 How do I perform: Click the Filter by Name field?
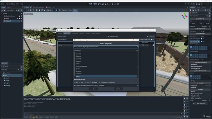coord(83,37)
